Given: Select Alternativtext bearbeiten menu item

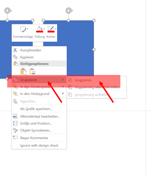Looking at the screenshot, I should coord(39,116).
